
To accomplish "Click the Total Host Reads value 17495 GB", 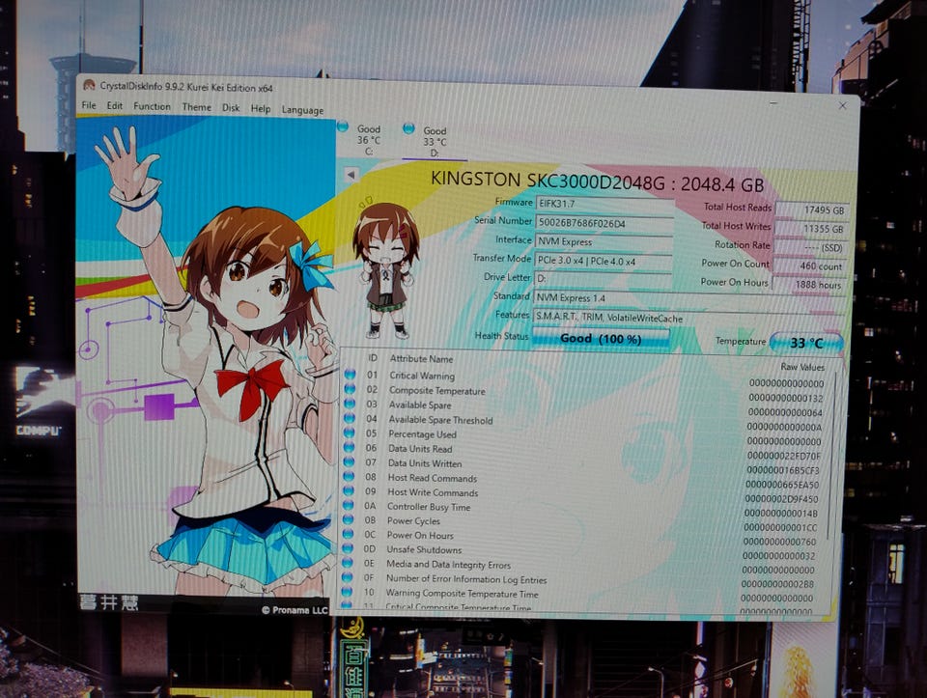I will pos(812,209).
